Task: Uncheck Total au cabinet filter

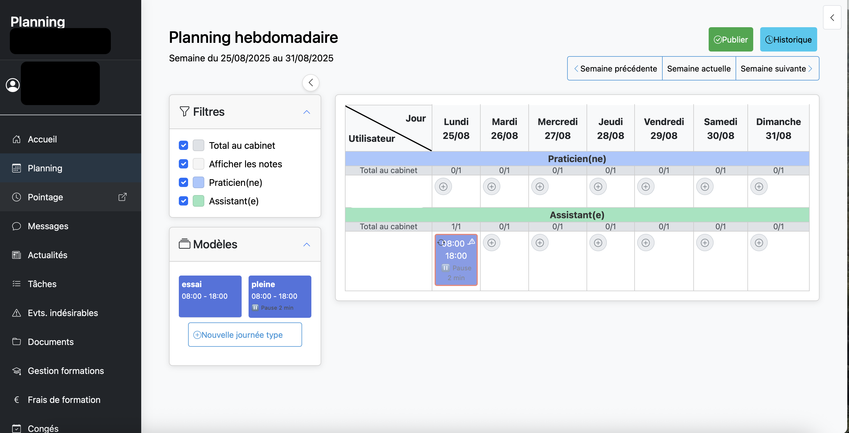Action: click(x=183, y=145)
